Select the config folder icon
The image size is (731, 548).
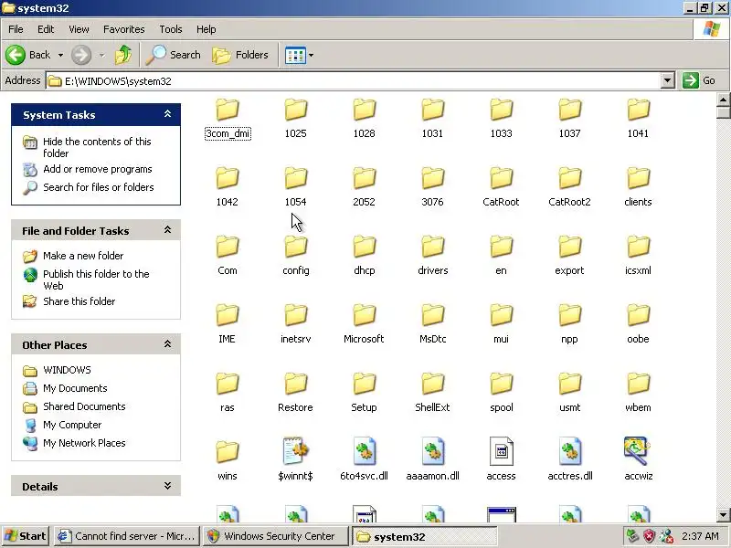pyautogui.click(x=295, y=247)
